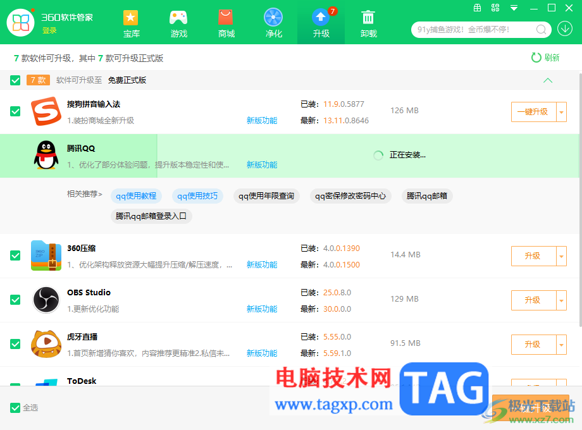Open the 卸载 trash can tab
This screenshot has width=582, height=430.
click(368, 23)
